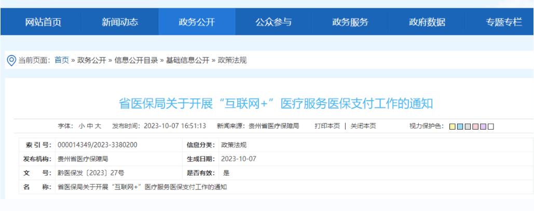Viewport: 534px width, 211px height.
Task: Open the 公众参与 navigation tab
Action: (x=273, y=22)
